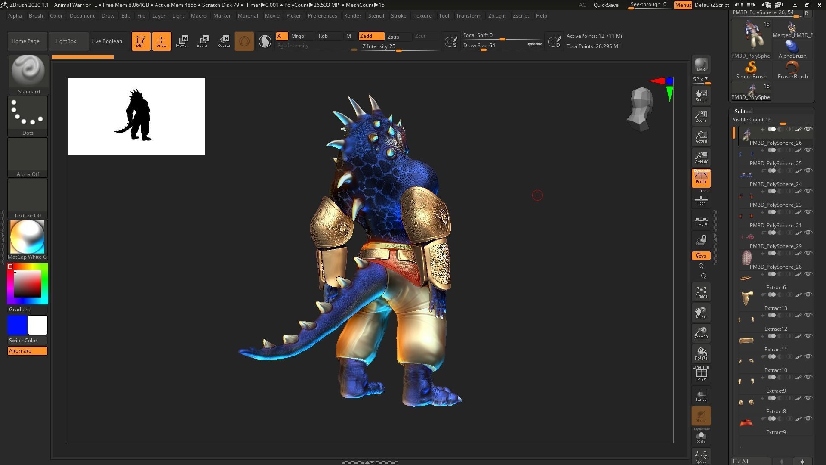Hide the Extract6 subtool eye icon
Screen dimensions: 826x465
point(808,274)
